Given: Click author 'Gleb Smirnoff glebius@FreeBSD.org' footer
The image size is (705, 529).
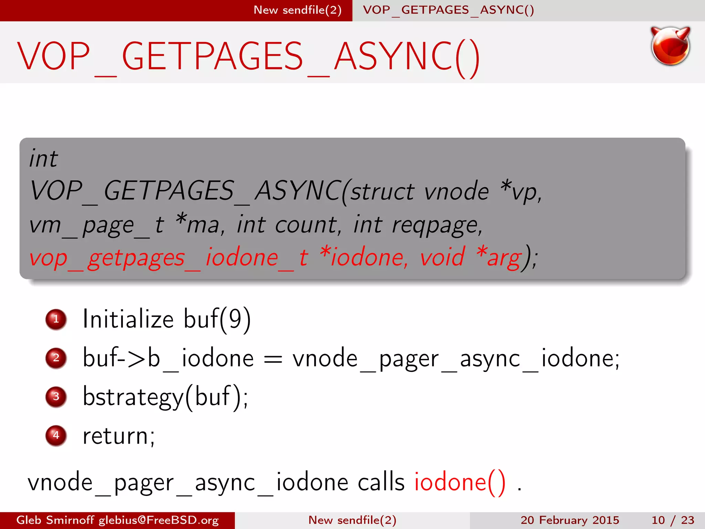Looking at the screenshot, I should (x=117, y=520).
